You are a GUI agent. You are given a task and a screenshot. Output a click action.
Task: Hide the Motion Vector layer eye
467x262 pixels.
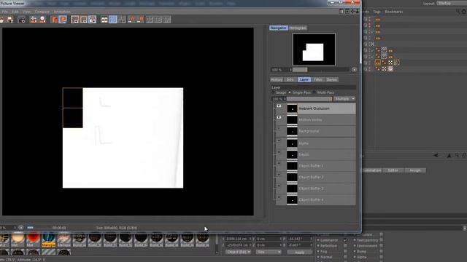pyautogui.click(x=279, y=117)
